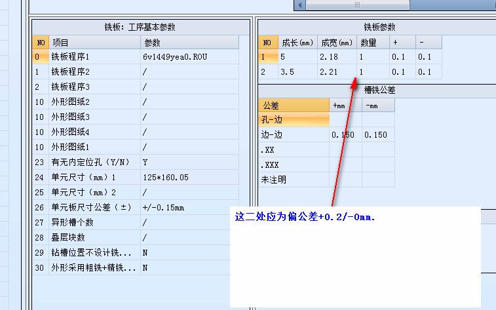
Task: Click the 参数 column header in left table
Action: [189, 43]
